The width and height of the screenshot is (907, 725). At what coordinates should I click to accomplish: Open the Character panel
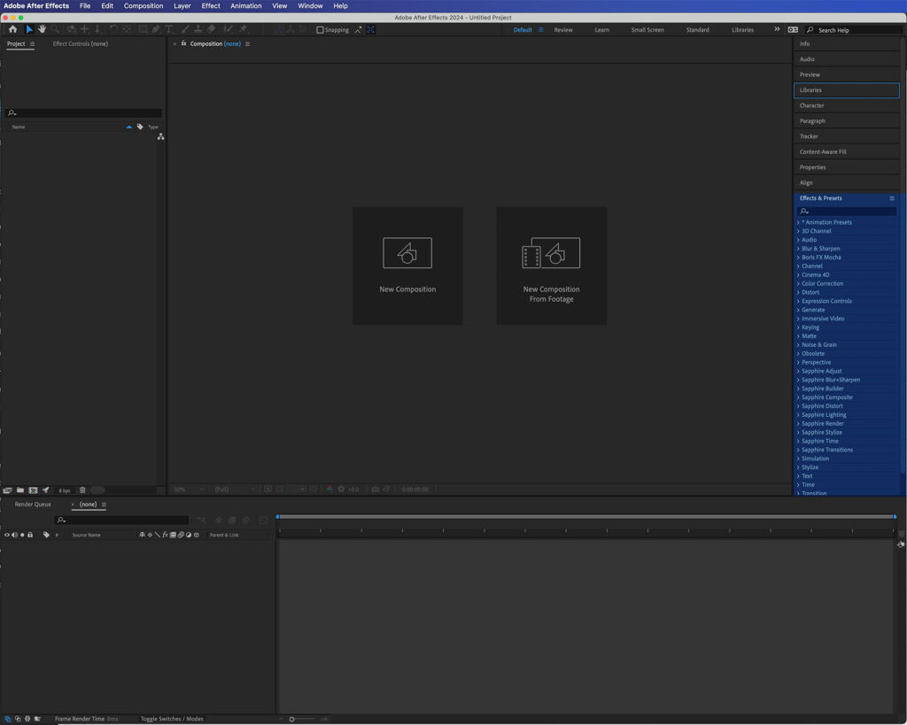(847, 105)
